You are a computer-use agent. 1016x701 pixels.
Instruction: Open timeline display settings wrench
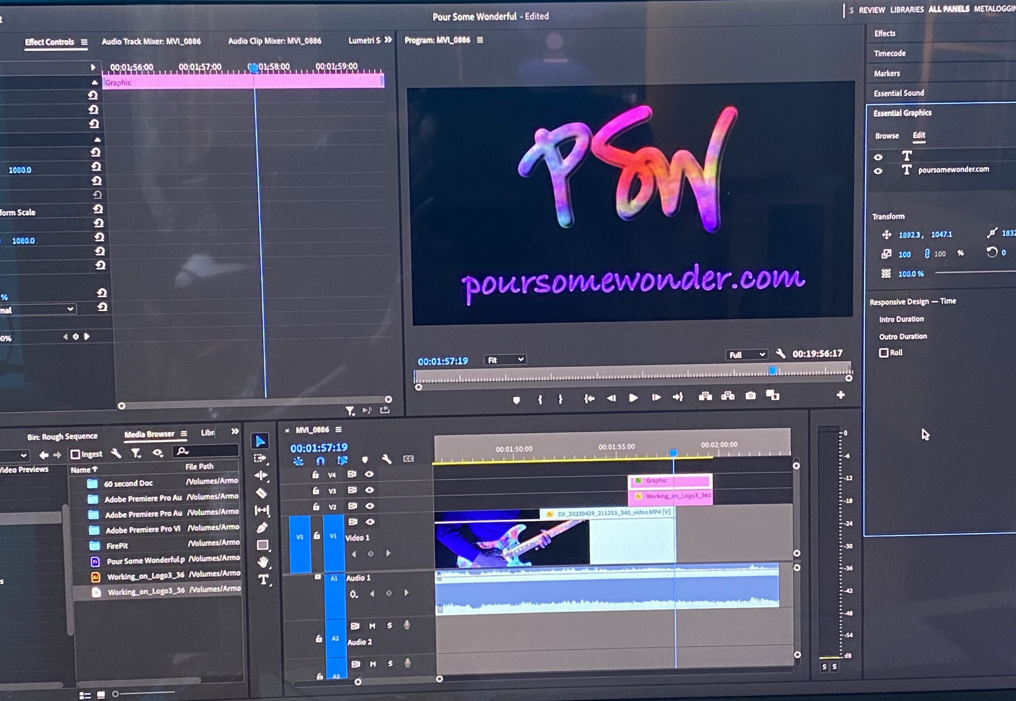tap(387, 459)
